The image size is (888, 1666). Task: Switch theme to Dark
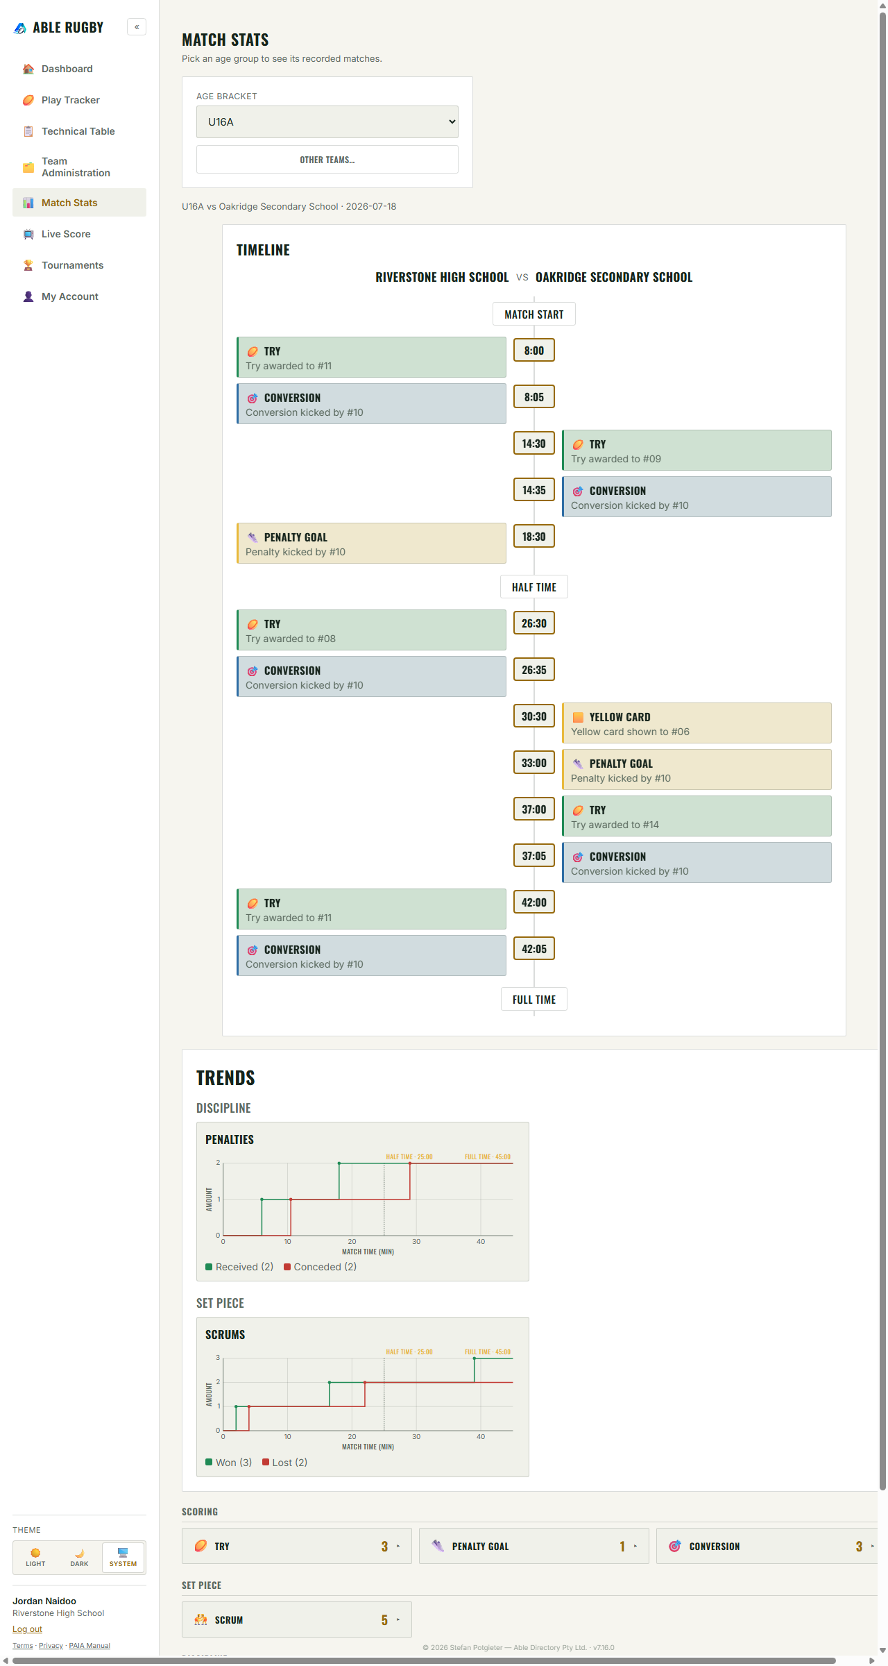tap(79, 1558)
